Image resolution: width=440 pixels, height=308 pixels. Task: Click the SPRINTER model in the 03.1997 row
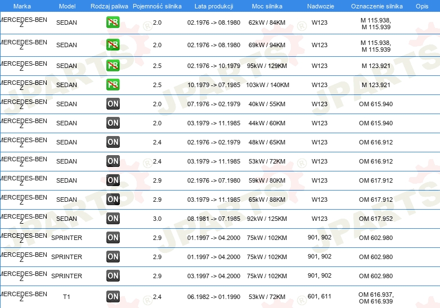pyautogui.click(x=66, y=276)
